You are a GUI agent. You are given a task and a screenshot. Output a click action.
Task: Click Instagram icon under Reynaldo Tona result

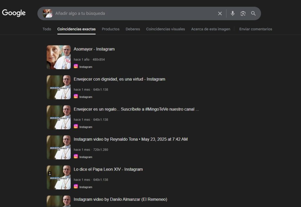[x=76, y=156]
